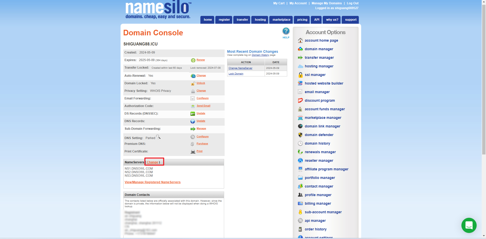The image size is (486, 239).
Task: Click the magnifying glass next to Parked
Action: click(x=159, y=137)
